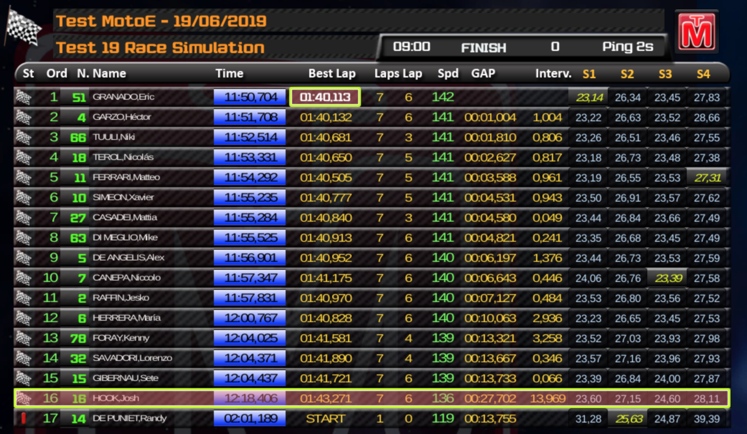The height and width of the screenshot is (434, 747).
Task: Click rider name 'FERRARI,Matteo'
Action: (x=126, y=177)
